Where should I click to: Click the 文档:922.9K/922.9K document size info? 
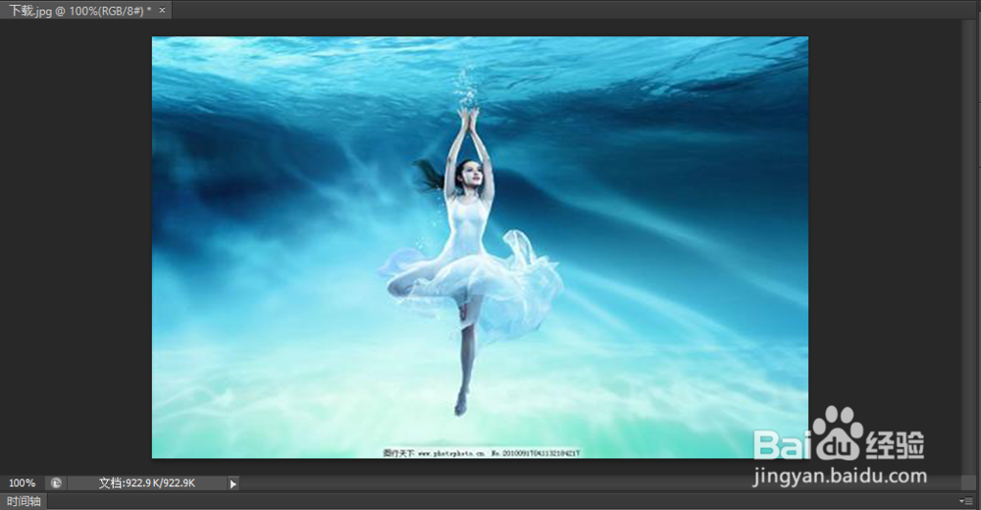pyautogui.click(x=147, y=484)
